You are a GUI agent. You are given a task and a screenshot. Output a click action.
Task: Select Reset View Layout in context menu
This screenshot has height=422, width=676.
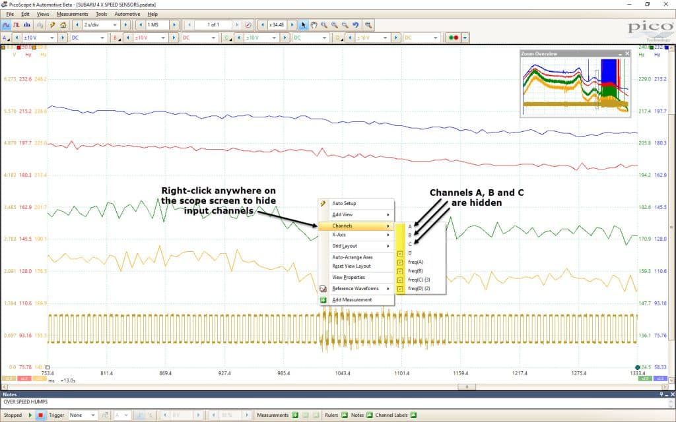pos(356,266)
